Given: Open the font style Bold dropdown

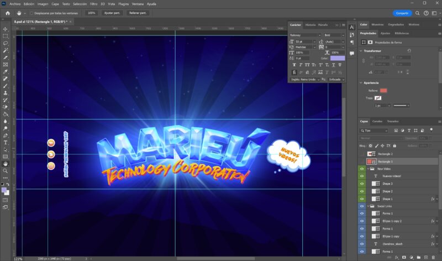Looking at the screenshot, I should pyautogui.click(x=334, y=35).
